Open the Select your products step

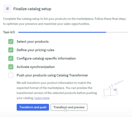(33, 41)
